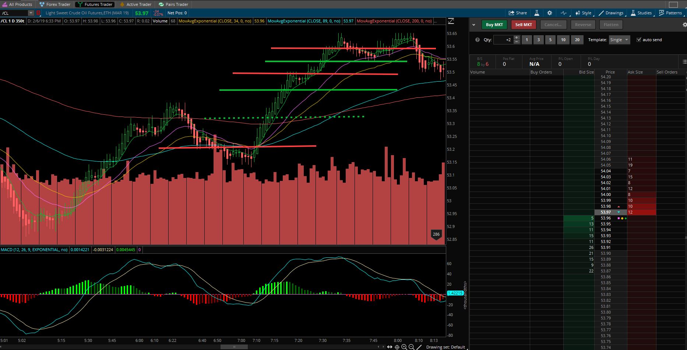Set quantity preset to 1
This screenshot has width=687, height=350.
tap(526, 40)
